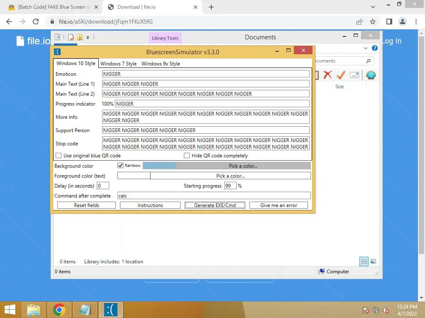The image size is (425, 318).
Task: Uncheck the Rainbow background checkbox
Action: 120,166
